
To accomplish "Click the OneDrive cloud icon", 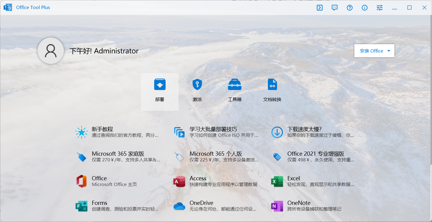I will click(x=179, y=206).
